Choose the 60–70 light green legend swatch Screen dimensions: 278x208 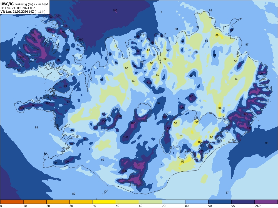(x=150, y=202)
